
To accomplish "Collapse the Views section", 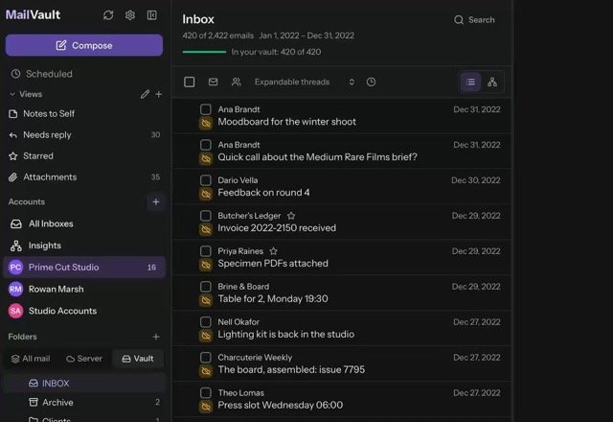I will pyautogui.click(x=12, y=94).
